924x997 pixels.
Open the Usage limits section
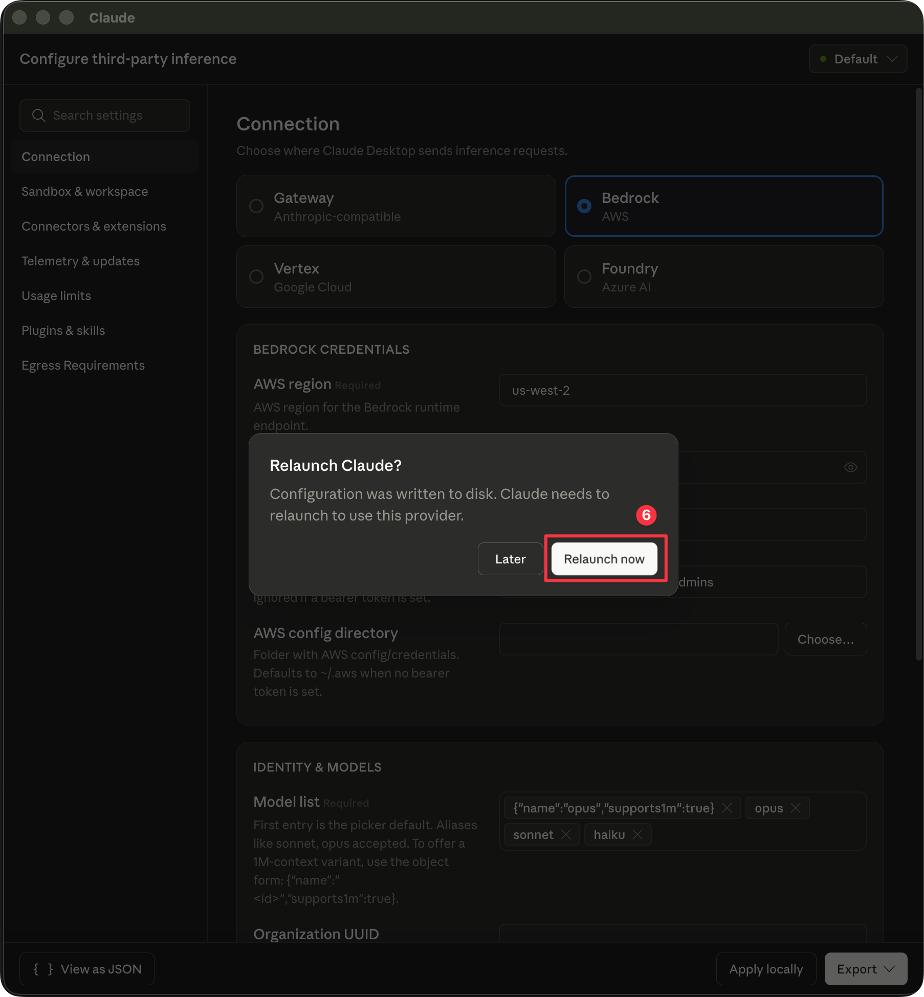[105, 296]
